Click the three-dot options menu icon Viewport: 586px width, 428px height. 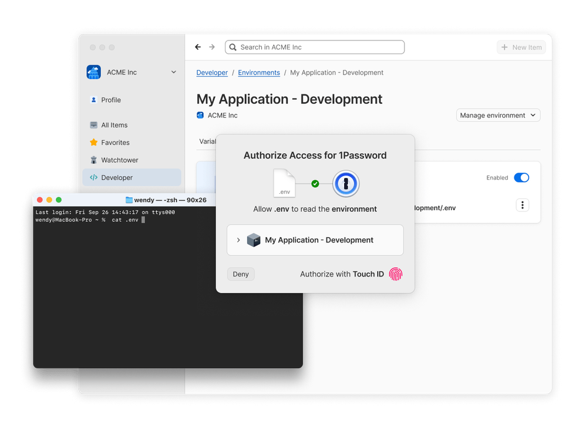tap(522, 205)
